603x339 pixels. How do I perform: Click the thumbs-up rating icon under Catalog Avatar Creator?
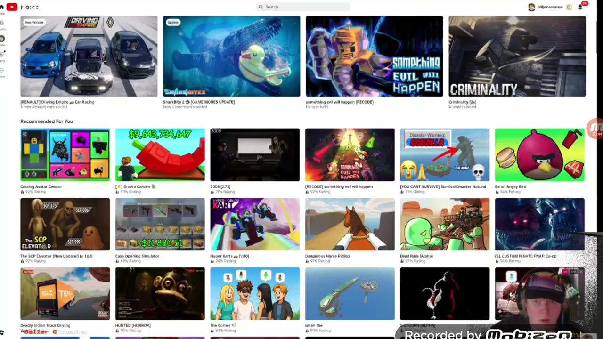tap(22, 192)
